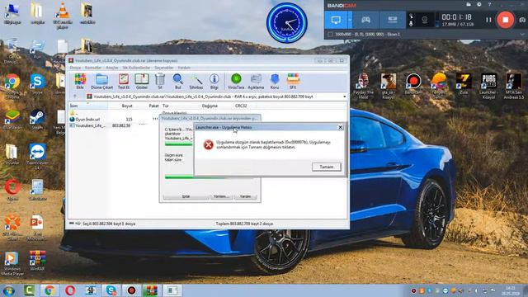Click the Bilgi (Info) icon in WinRAR toolbar
This screenshot has height=297, width=528.
[x=214, y=82]
